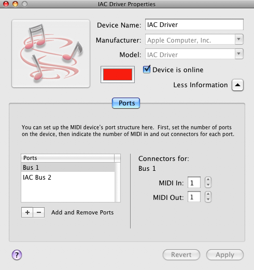Uncheck Device is online checkbox
Image resolution: width=254 pixels, height=270 pixels.
pos(147,70)
